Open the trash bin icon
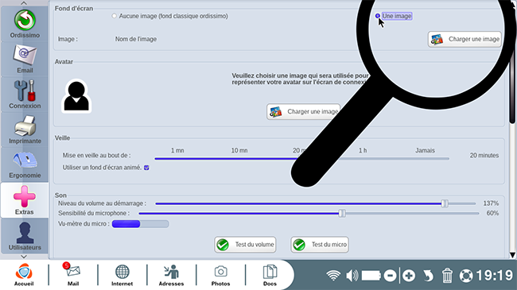Screen dimensions: 517x290 [x=447, y=276]
